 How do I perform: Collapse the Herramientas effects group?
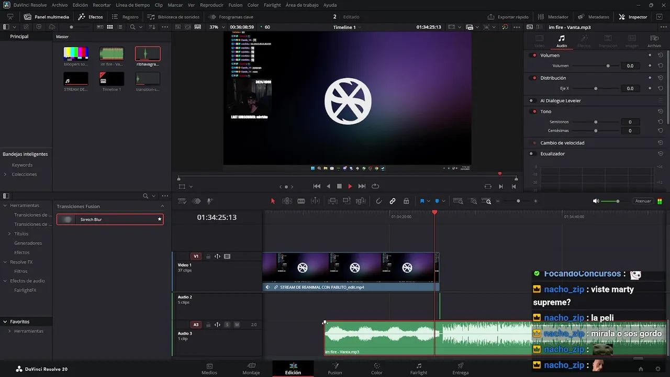[x=5, y=205]
